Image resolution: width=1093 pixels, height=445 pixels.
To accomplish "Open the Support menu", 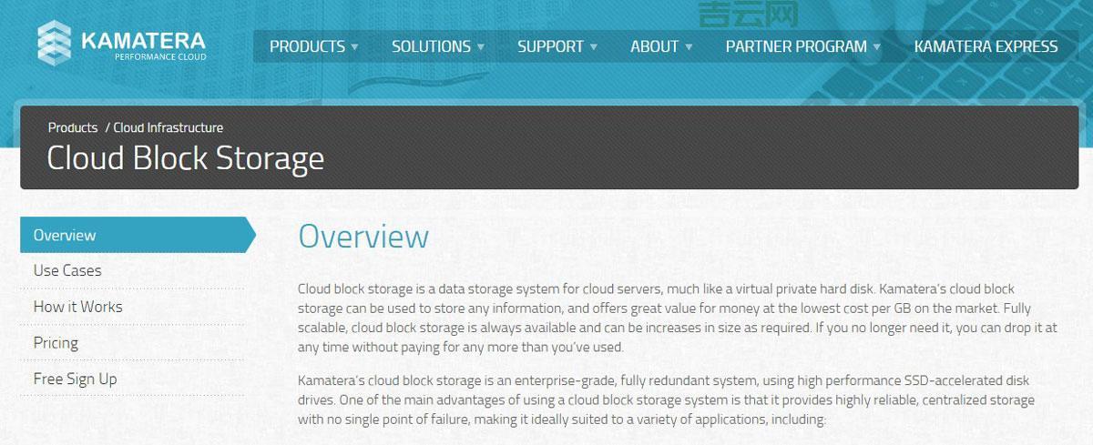I will pyautogui.click(x=550, y=46).
